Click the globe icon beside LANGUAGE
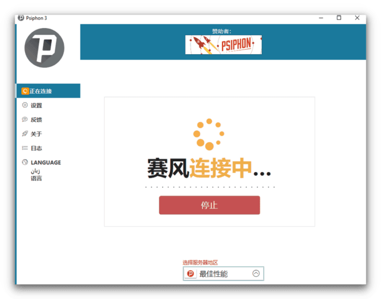 (24, 162)
